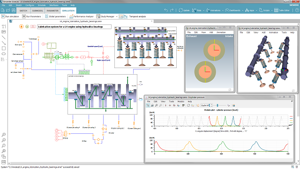
Task: Click Run simulation
Action: [10, 16]
